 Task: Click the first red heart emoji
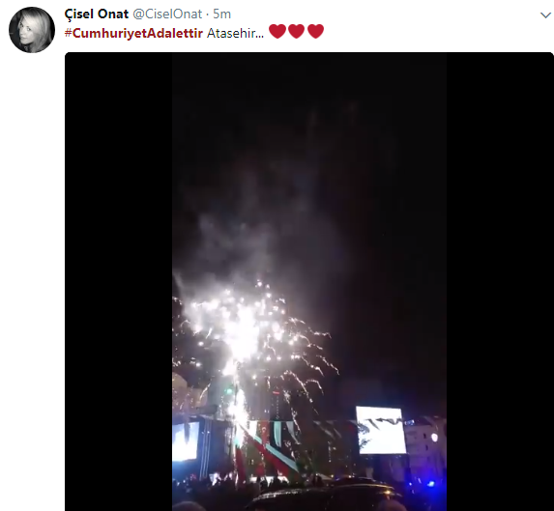[x=277, y=32]
